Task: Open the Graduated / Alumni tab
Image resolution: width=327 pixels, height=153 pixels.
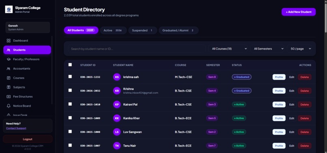Action: [179, 30]
